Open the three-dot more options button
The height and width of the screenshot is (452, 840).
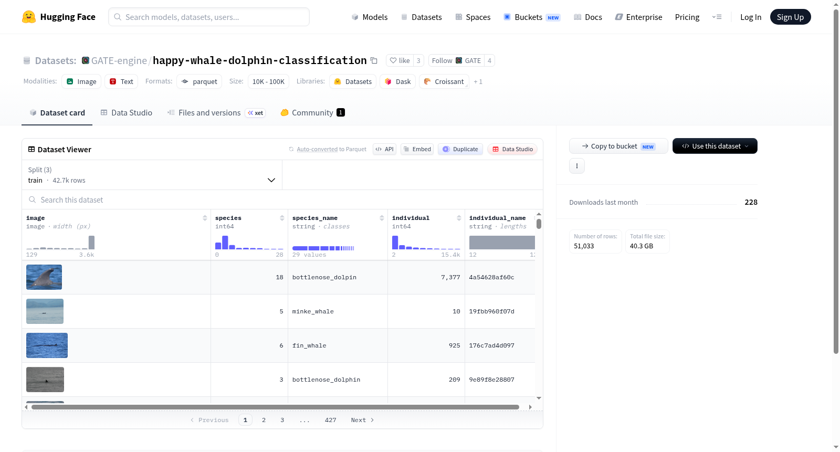click(577, 166)
